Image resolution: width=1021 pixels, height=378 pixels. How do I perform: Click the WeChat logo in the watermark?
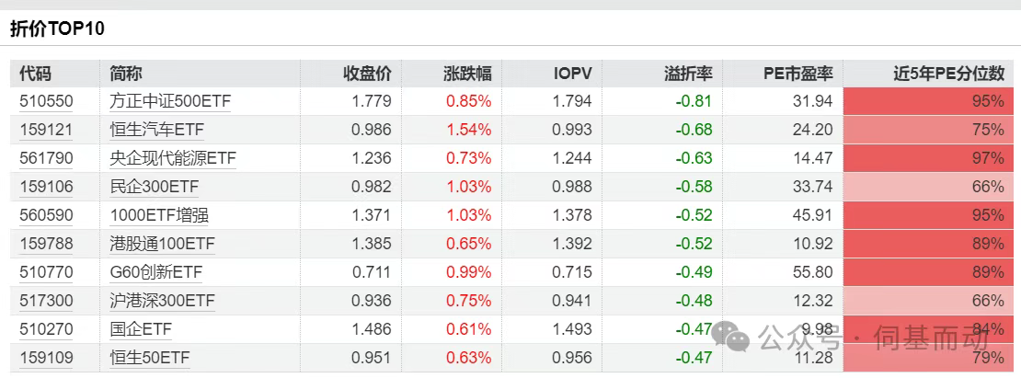point(737,341)
